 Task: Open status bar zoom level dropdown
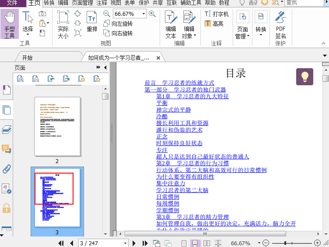(259, 243)
